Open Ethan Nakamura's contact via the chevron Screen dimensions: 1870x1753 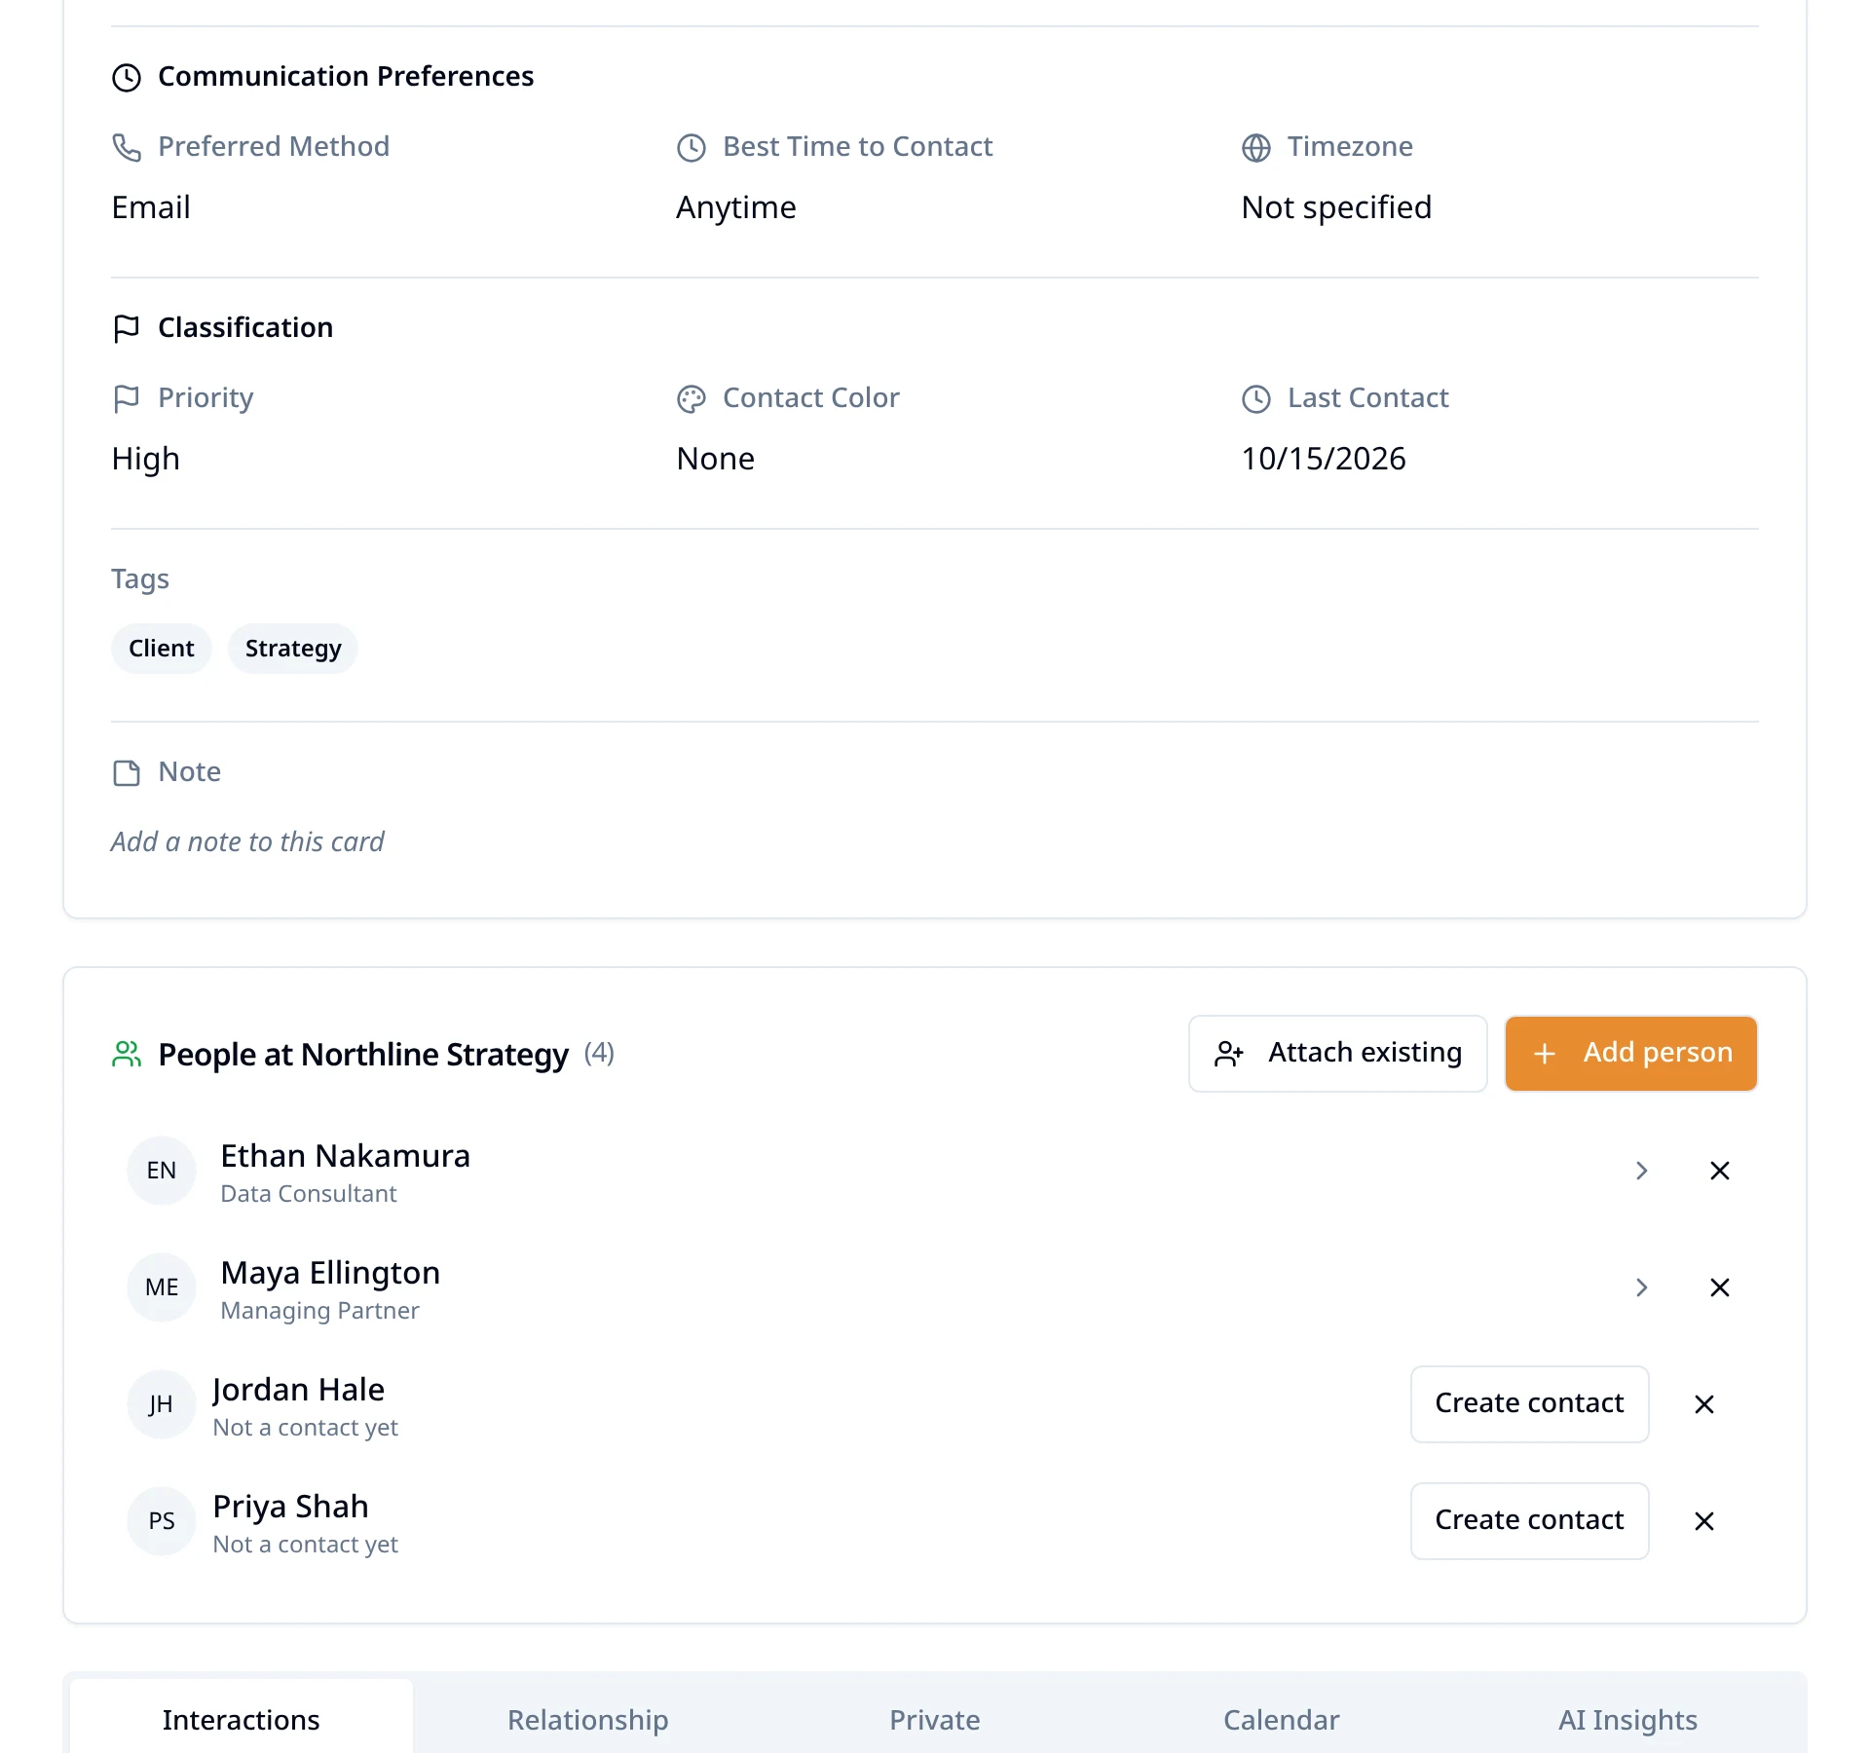(x=1642, y=1171)
